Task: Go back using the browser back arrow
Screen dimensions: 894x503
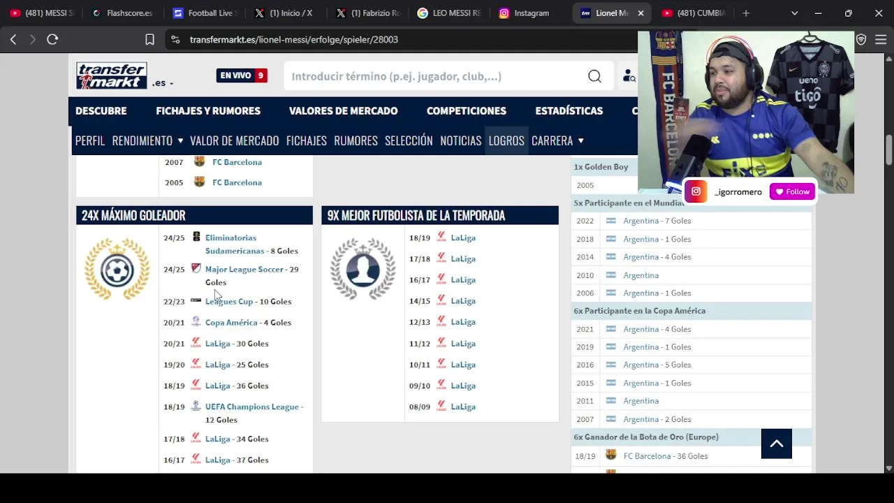Action: click(x=13, y=40)
